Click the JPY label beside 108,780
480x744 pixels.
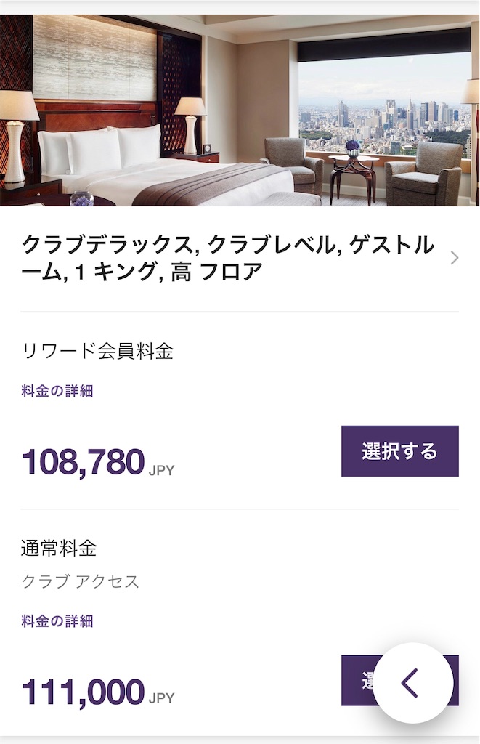point(161,470)
